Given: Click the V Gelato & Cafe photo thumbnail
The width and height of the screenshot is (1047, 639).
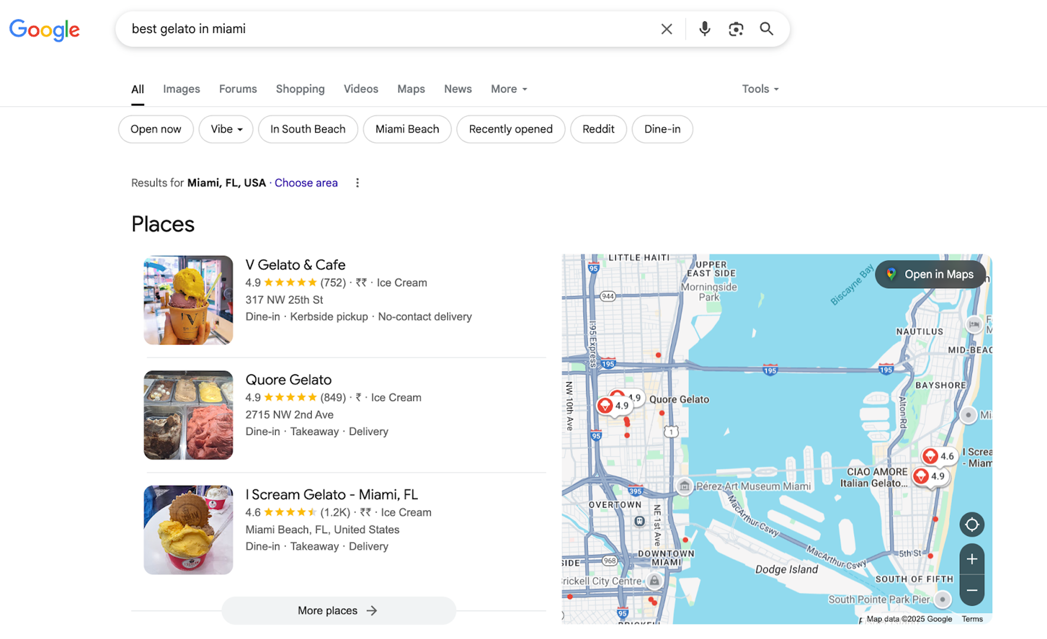Looking at the screenshot, I should (x=188, y=300).
